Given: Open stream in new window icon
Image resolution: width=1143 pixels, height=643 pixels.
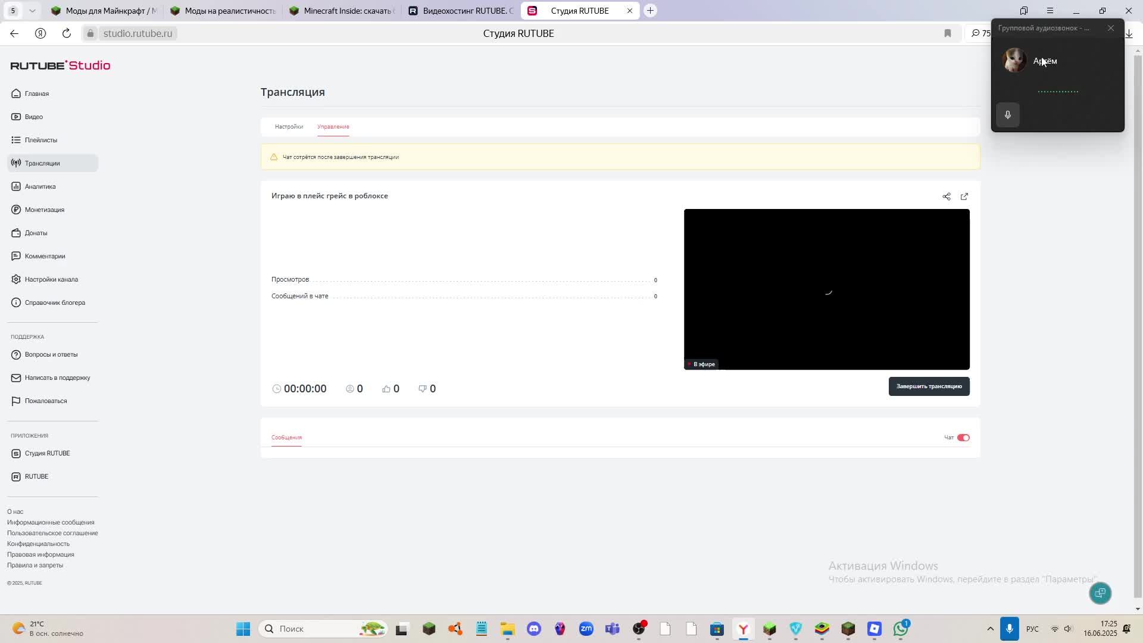Looking at the screenshot, I should pyautogui.click(x=964, y=196).
